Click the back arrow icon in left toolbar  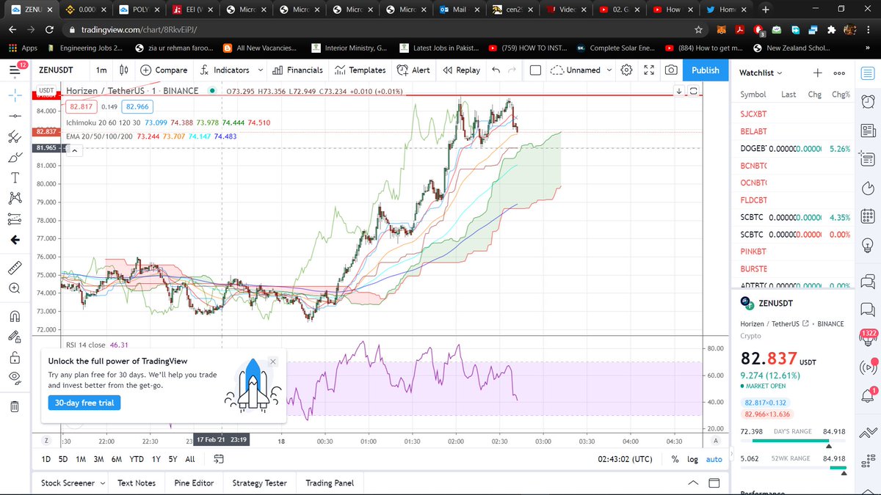coord(15,240)
